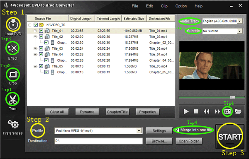Open the Option menu
249x159 pixels.
tap(181, 6)
